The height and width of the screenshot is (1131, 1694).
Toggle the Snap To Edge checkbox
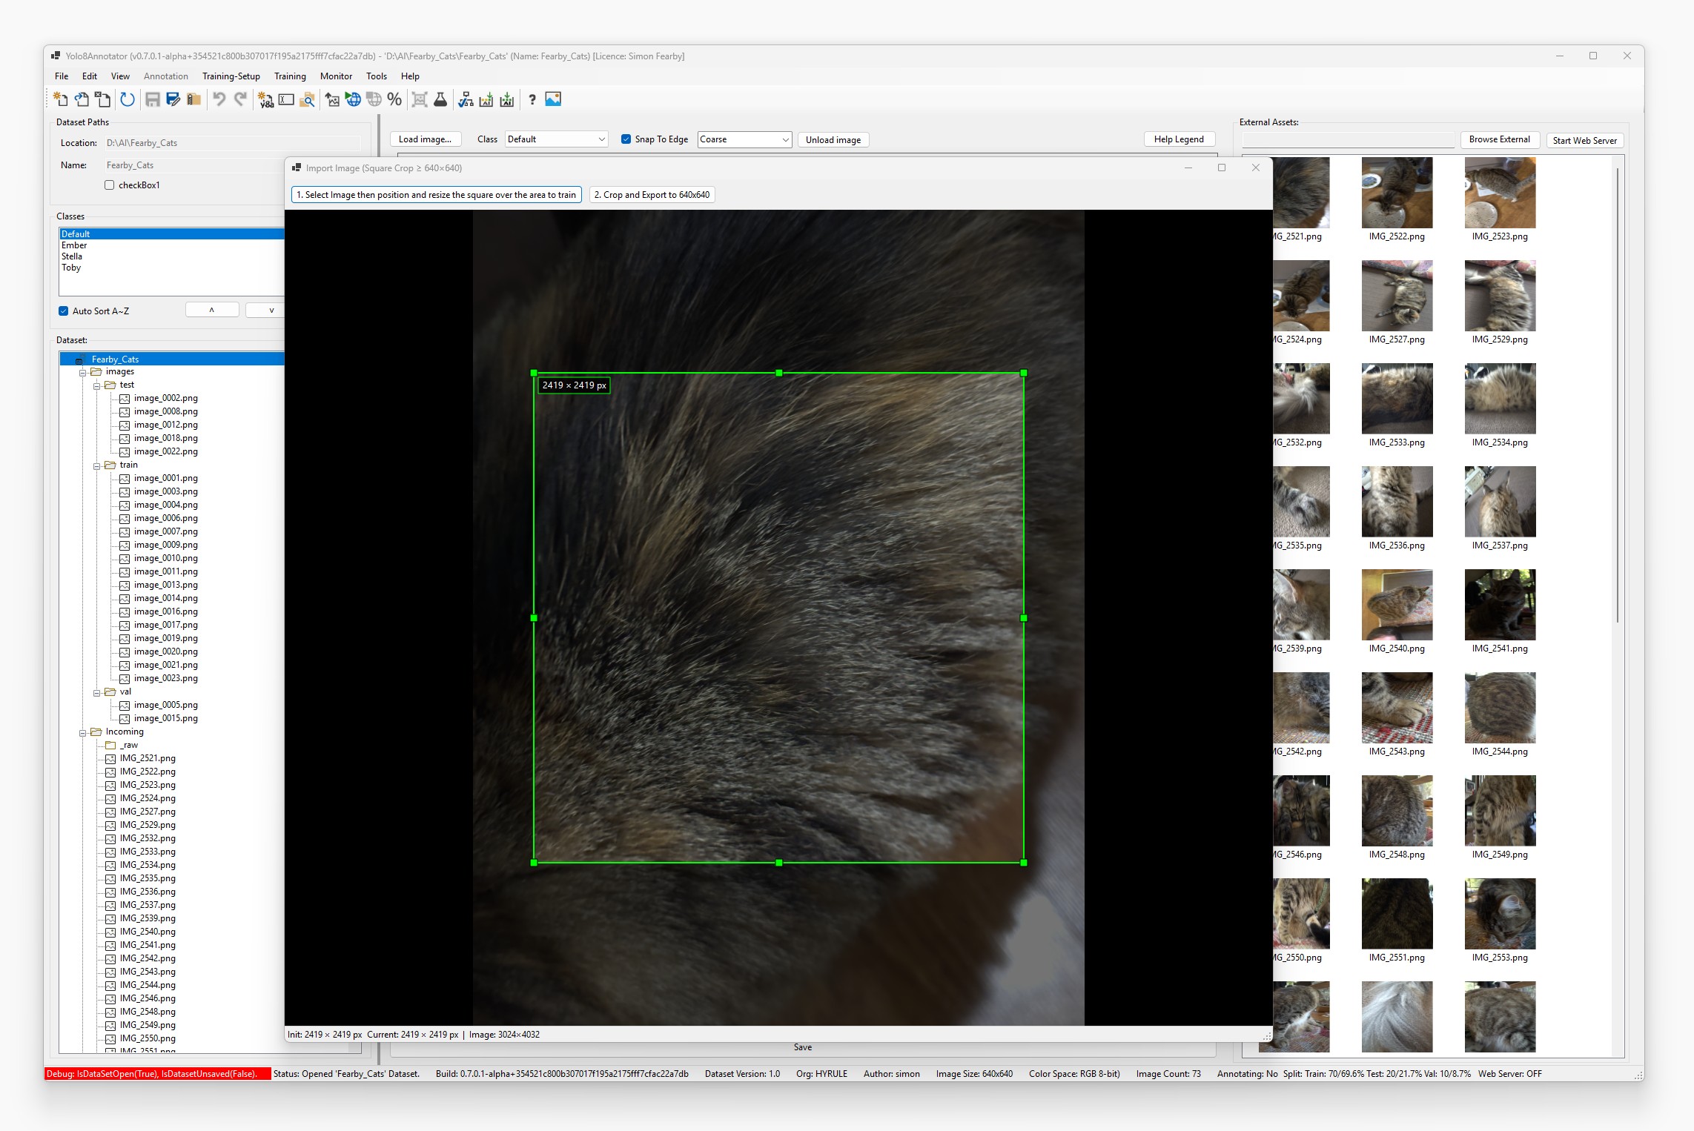(x=626, y=139)
